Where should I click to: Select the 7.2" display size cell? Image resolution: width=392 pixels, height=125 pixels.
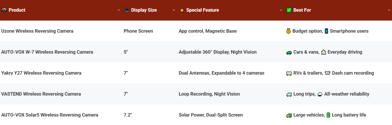pos(128,115)
